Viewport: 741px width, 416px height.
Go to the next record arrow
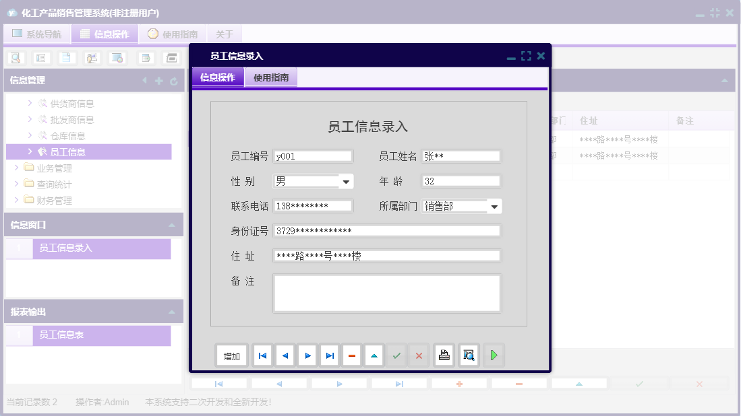307,355
